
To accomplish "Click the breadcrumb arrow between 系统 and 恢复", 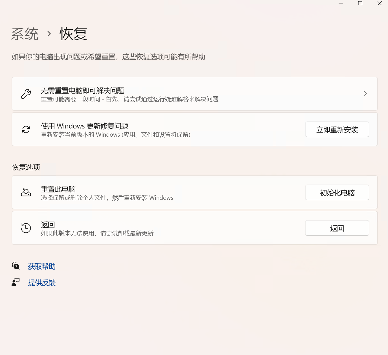I will pos(49,34).
